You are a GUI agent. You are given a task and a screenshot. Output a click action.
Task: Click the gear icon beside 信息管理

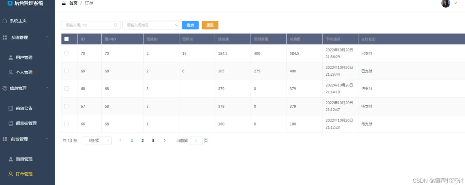[5, 88]
